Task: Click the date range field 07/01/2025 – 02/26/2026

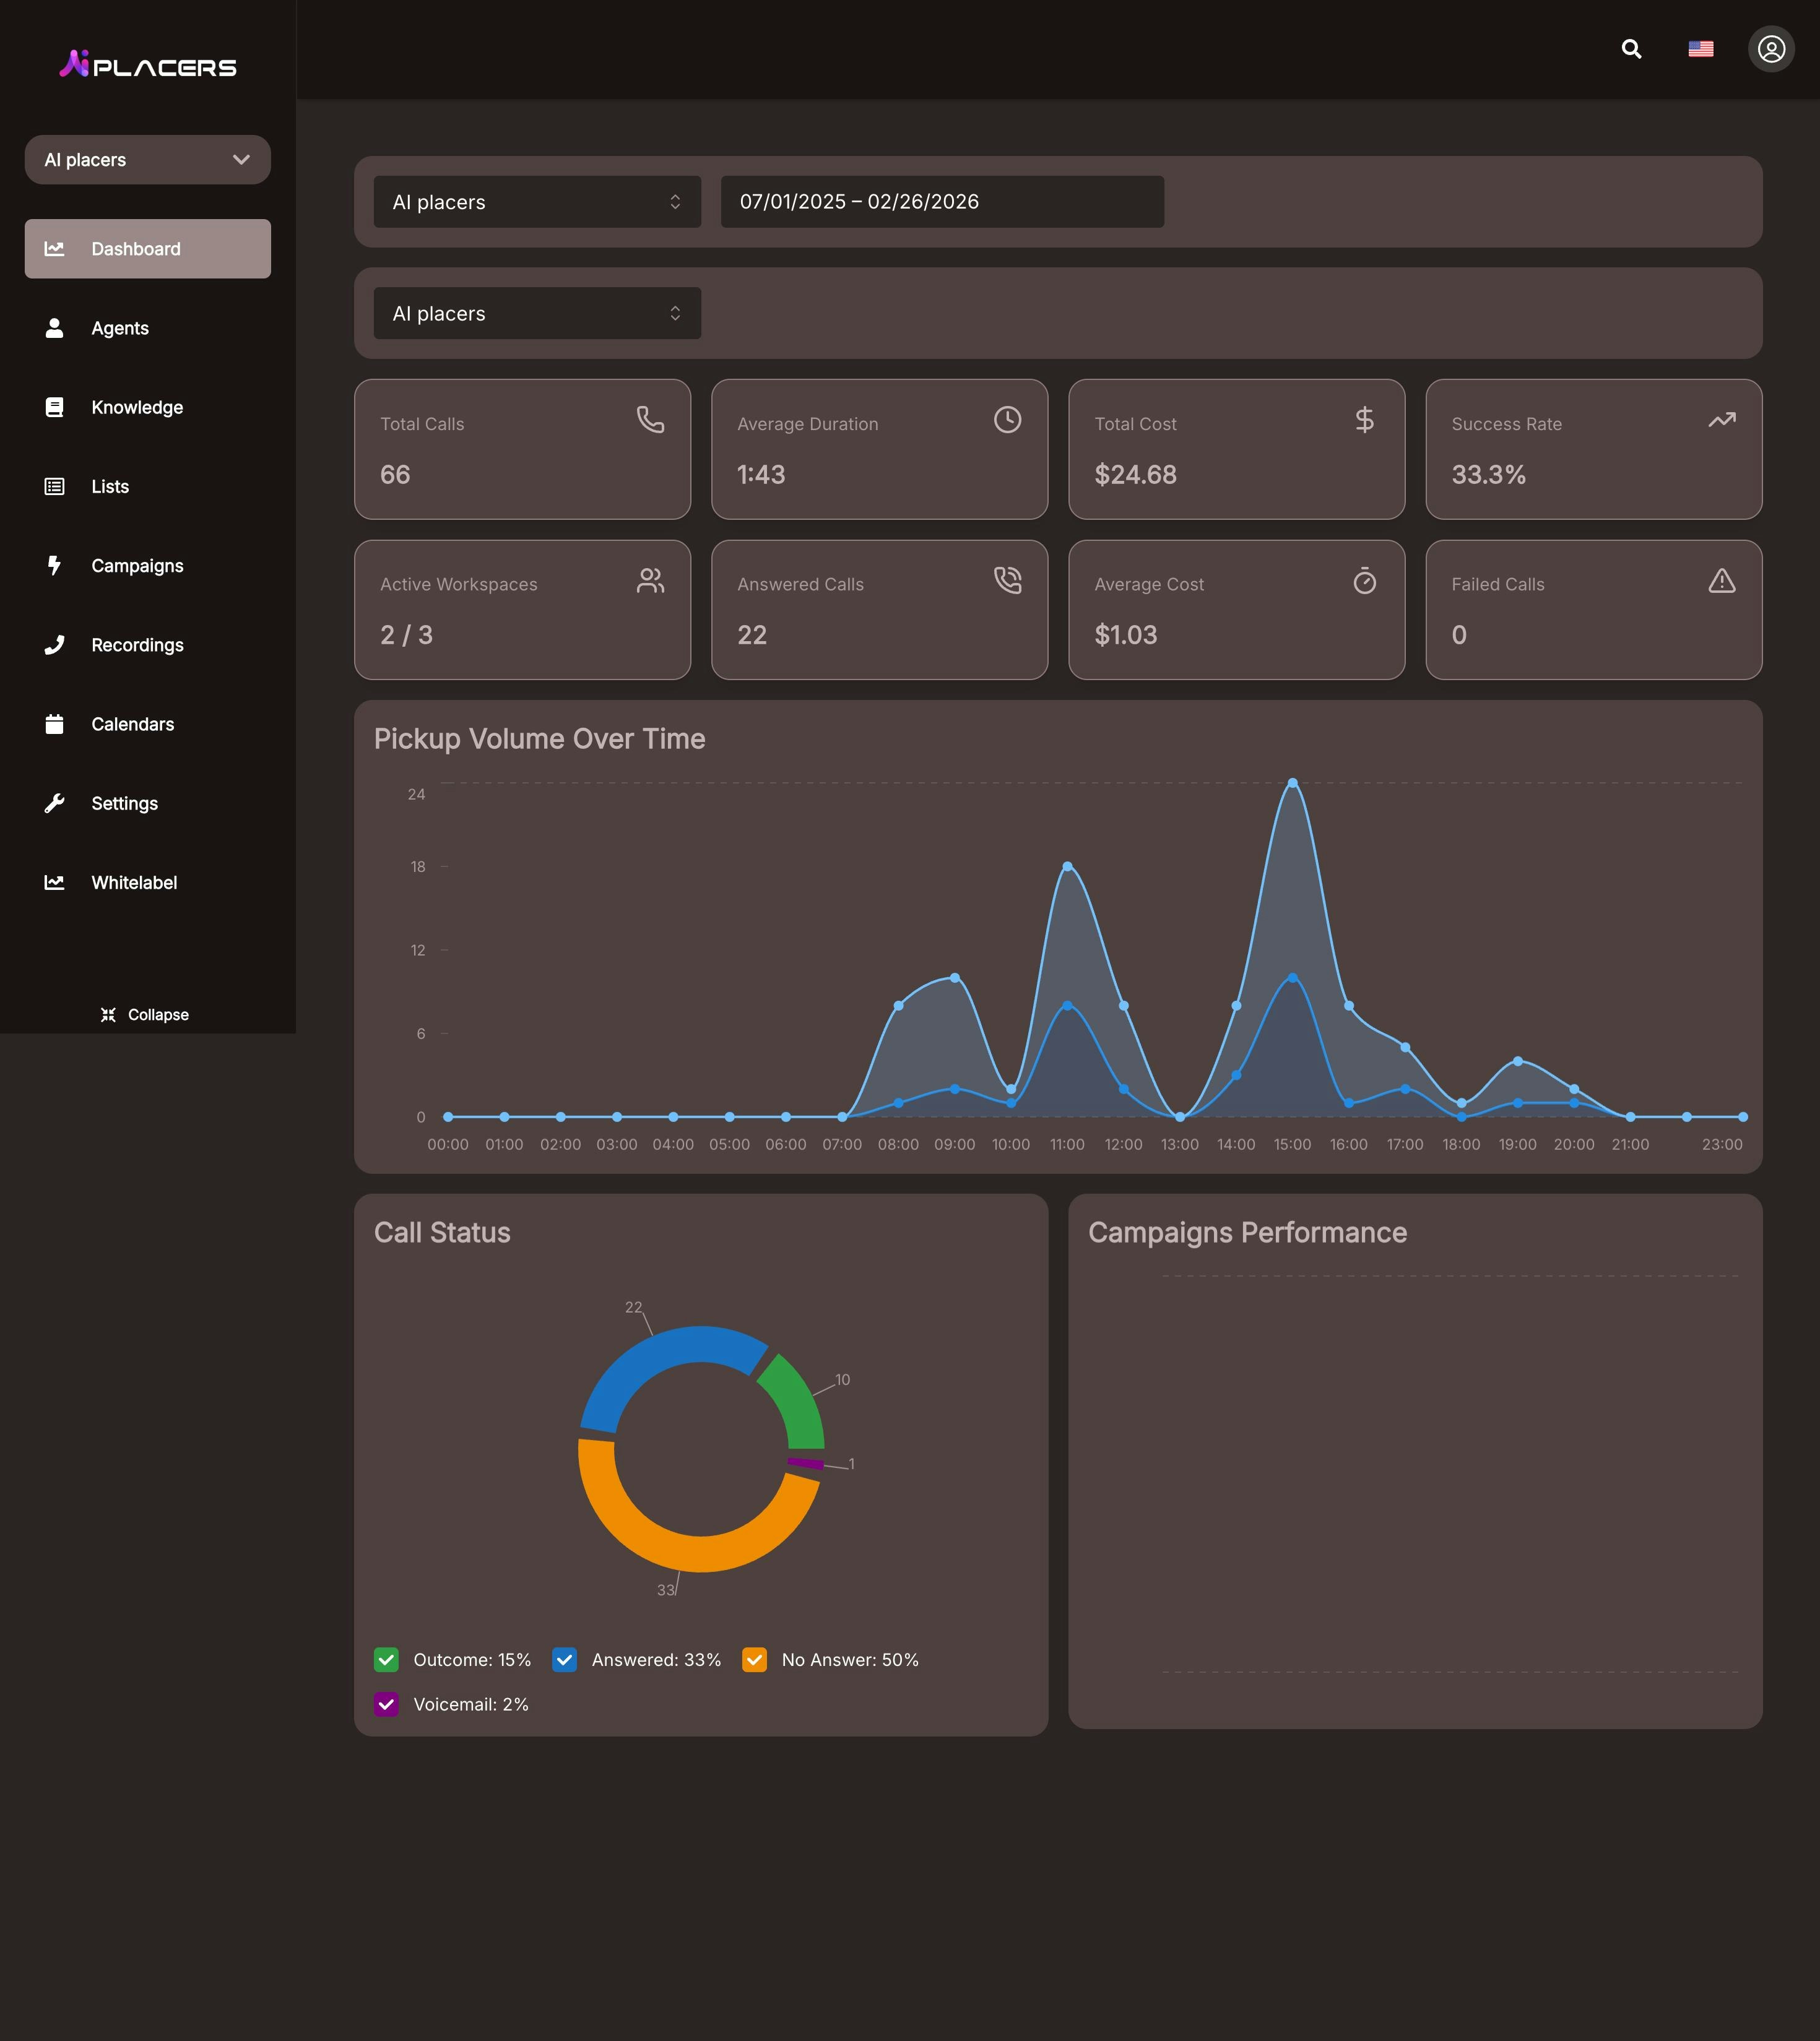Action: tap(941, 202)
